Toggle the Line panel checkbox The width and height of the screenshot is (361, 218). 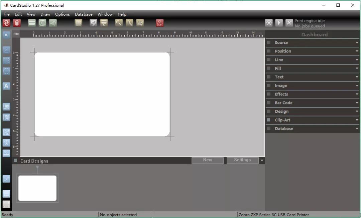(x=268, y=59)
